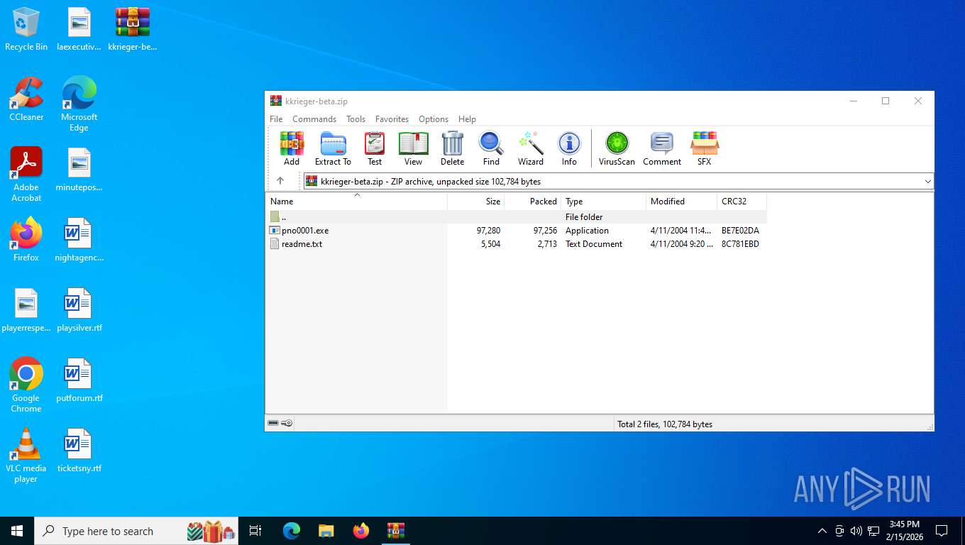Open the Options menu
The width and height of the screenshot is (965, 545).
tap(434, 119)
